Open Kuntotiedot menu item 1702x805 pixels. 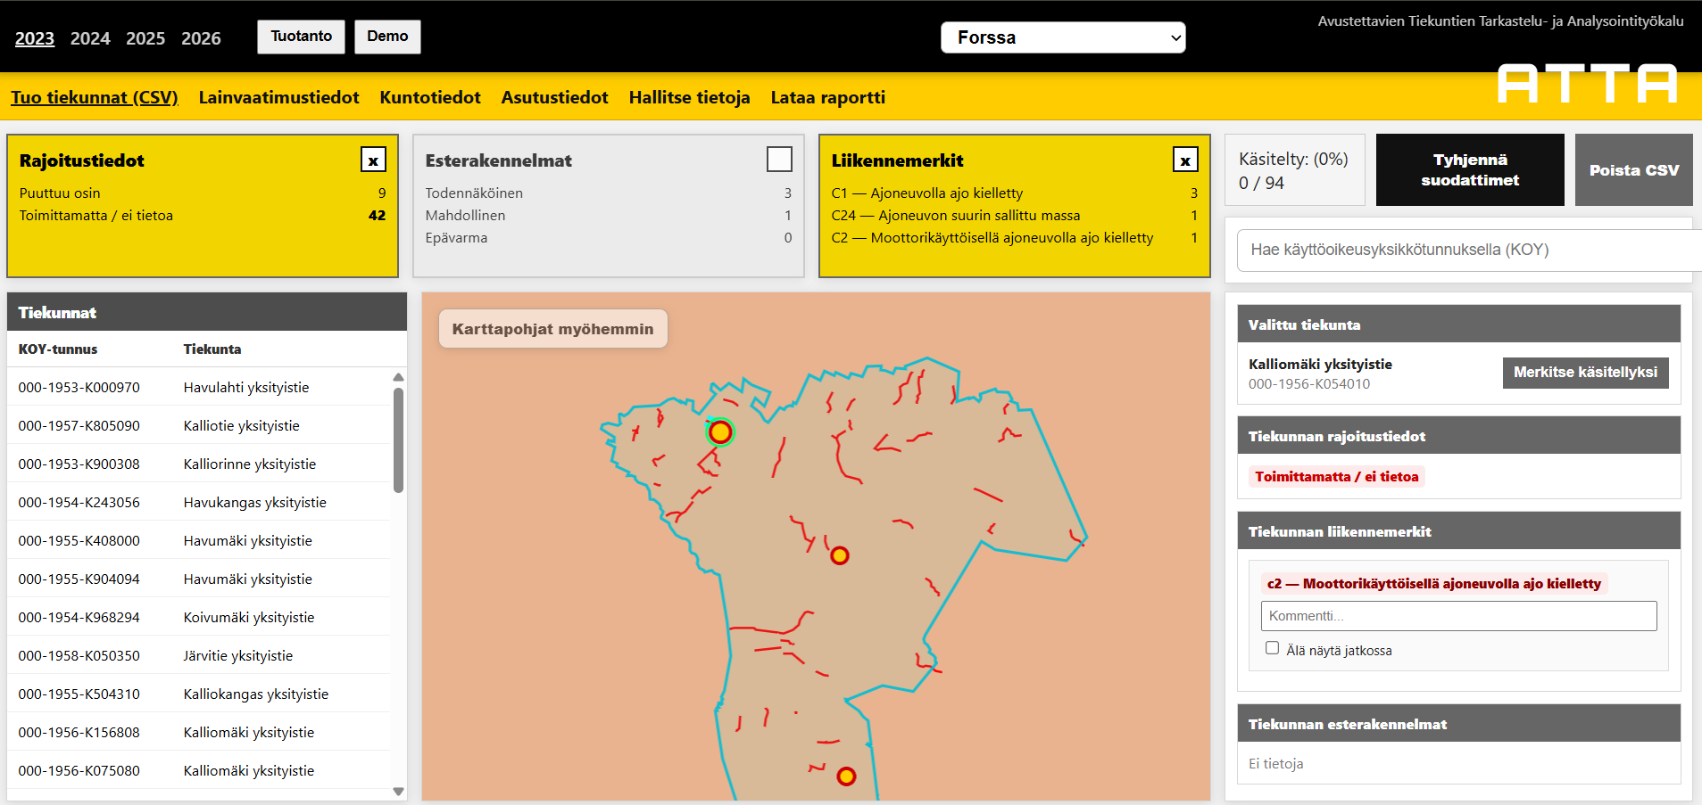click(x=430, y=97)
